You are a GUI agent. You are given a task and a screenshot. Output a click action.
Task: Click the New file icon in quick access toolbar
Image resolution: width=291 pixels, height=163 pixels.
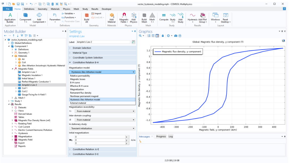point(10,4)
